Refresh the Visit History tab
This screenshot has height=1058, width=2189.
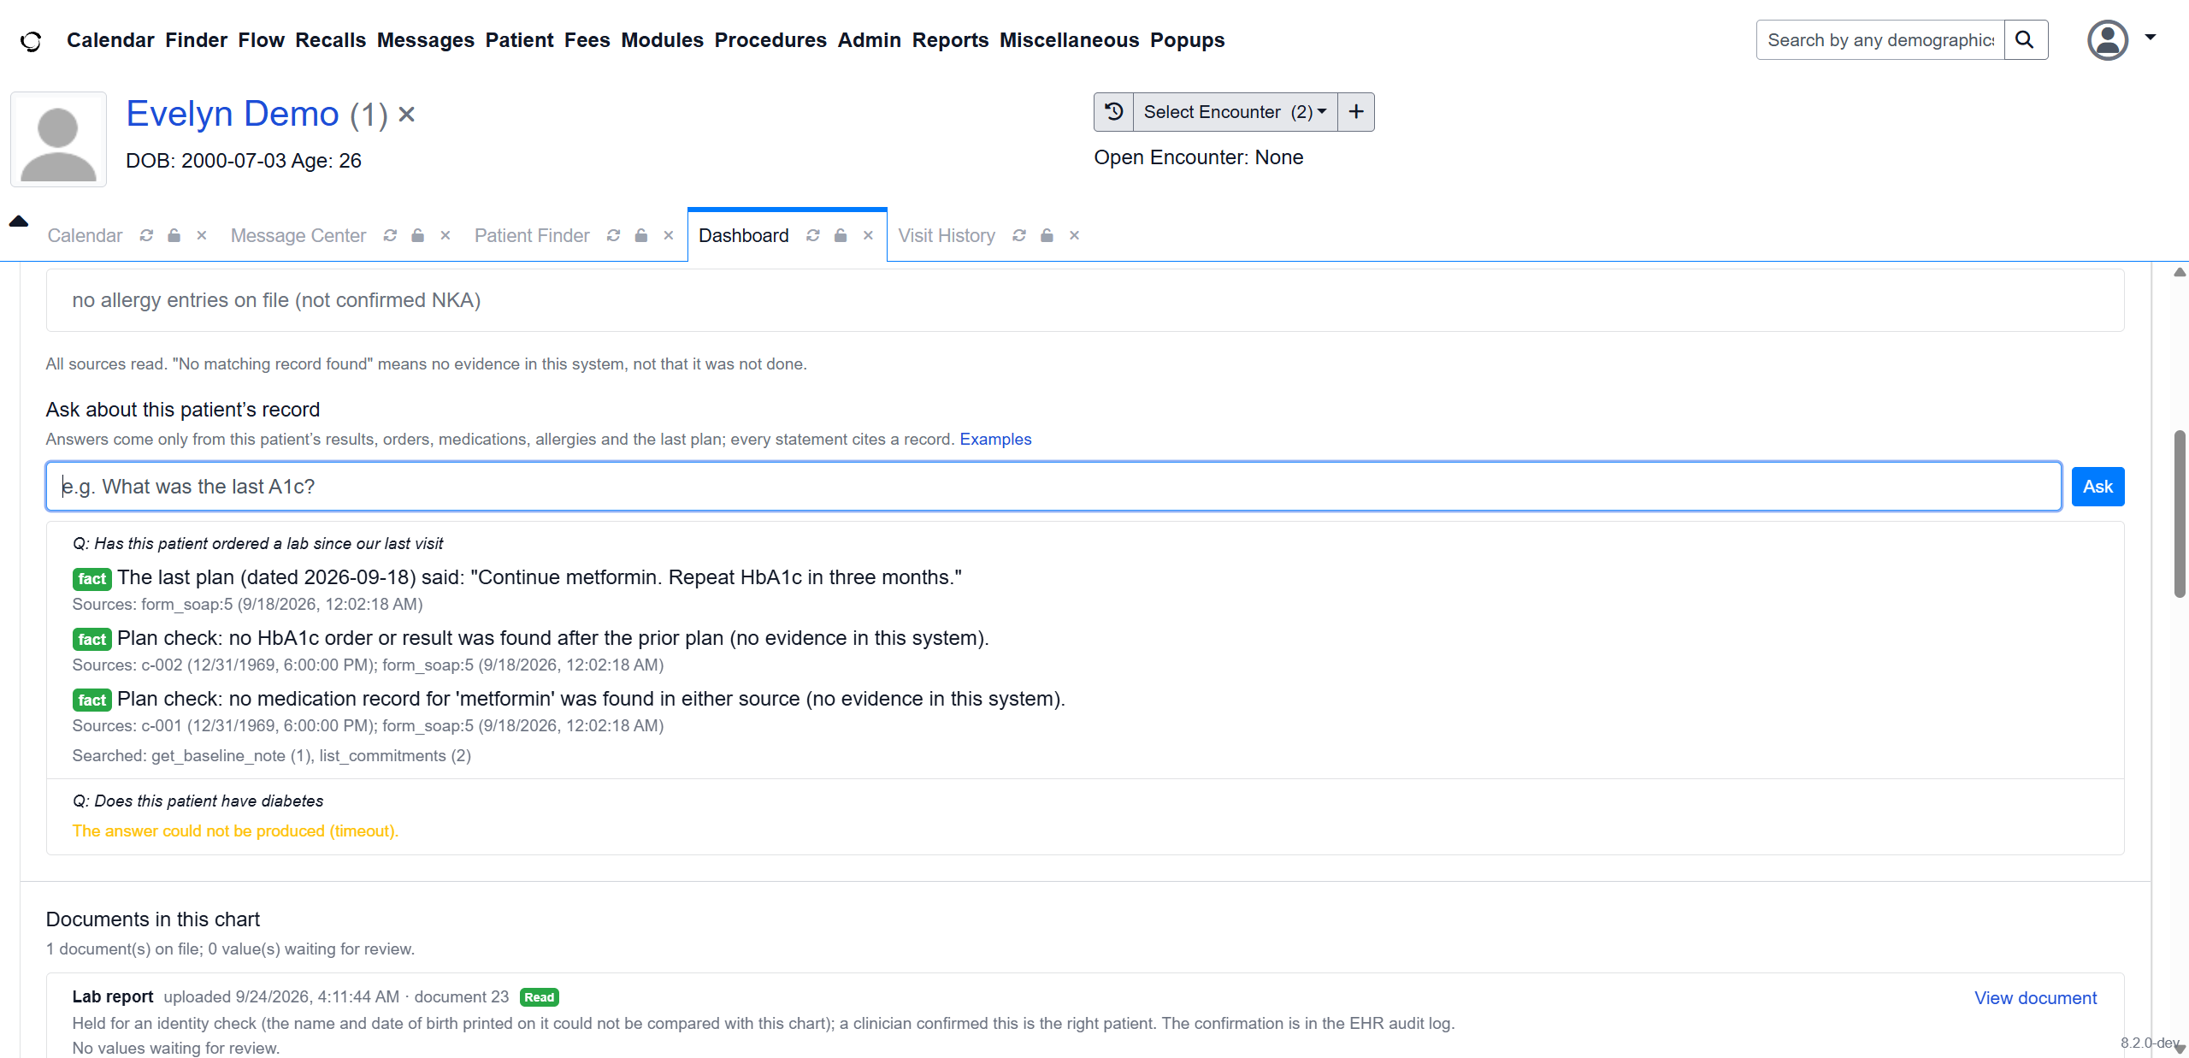pyautogui.click(x=1019, y=235)
